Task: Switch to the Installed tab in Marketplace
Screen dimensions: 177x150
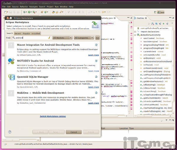Action: tap(36, 34)
